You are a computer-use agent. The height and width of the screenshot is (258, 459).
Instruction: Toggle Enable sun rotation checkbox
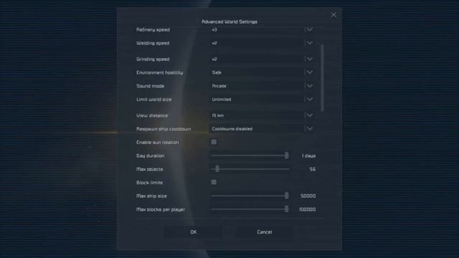214,142
